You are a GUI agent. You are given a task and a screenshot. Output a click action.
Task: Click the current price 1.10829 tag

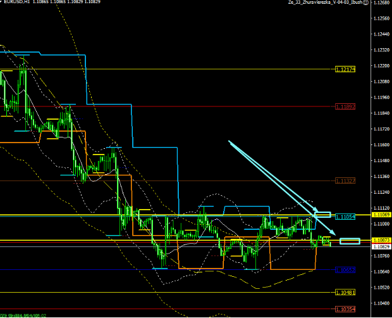tap(381, 246)
